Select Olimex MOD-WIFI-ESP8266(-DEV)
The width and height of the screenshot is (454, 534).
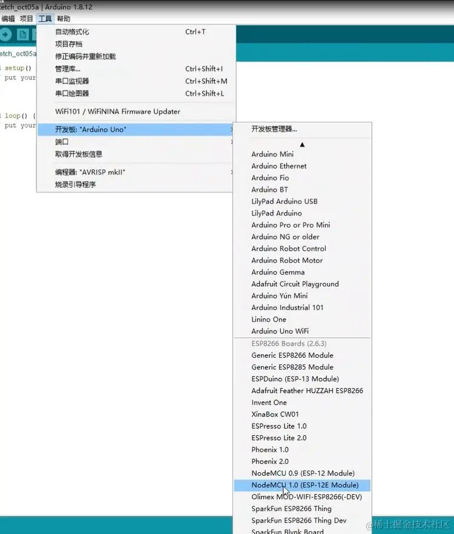point(303,497)
